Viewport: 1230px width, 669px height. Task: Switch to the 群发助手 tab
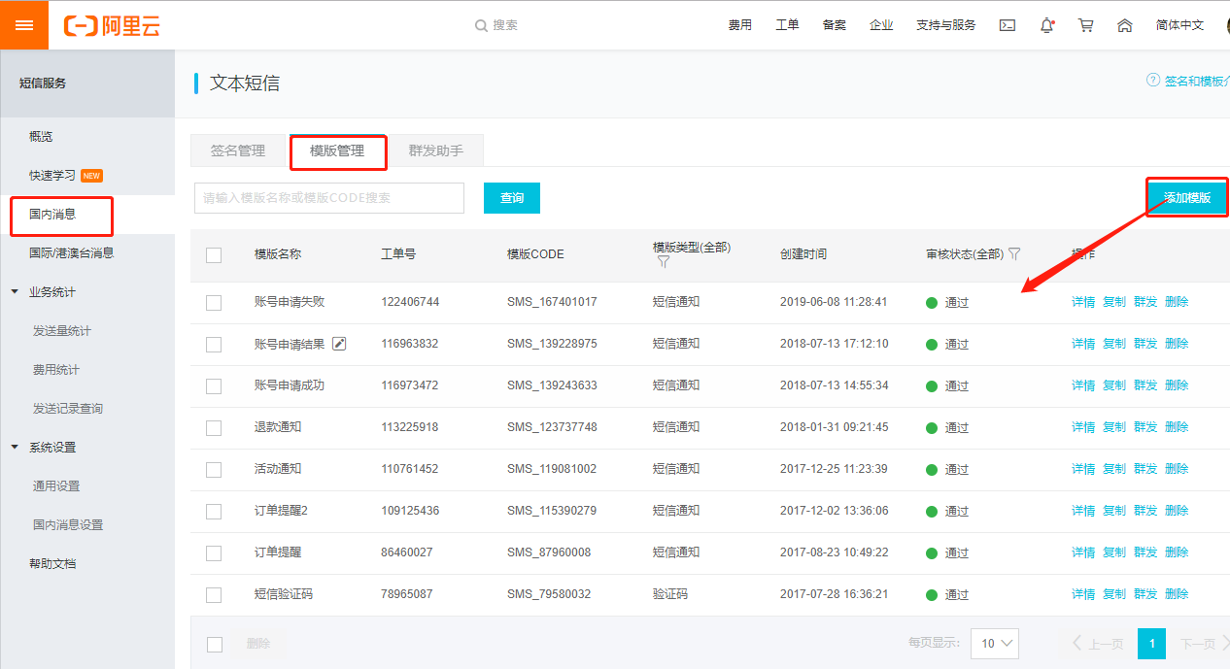pyautogui.click(x=435, y=151)
